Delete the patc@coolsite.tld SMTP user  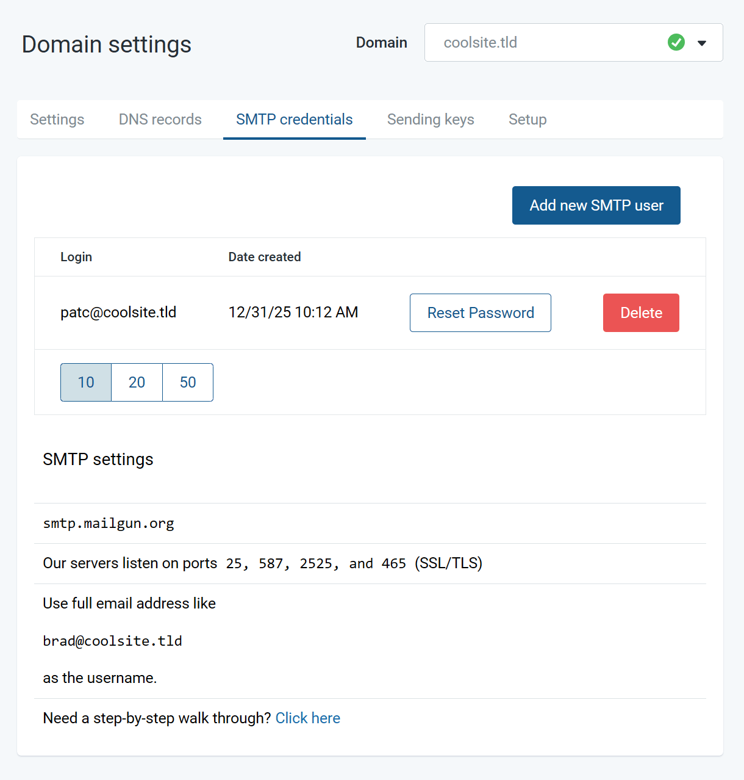(x=641, y=312)
